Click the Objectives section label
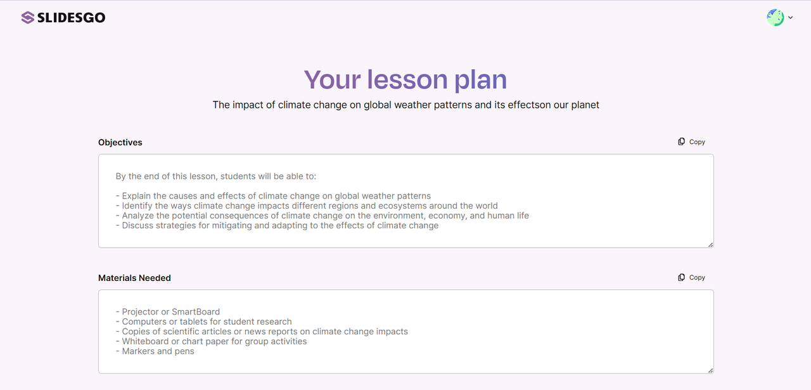This screenshot has width=811, height=390. (120, 143)
